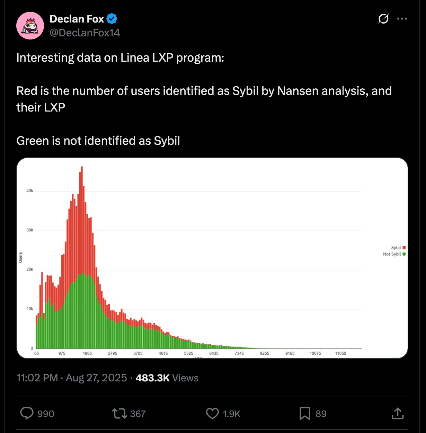426x433 pixels.
Task: Open the Grok explain-post icon
Action: tap(383, 19)
